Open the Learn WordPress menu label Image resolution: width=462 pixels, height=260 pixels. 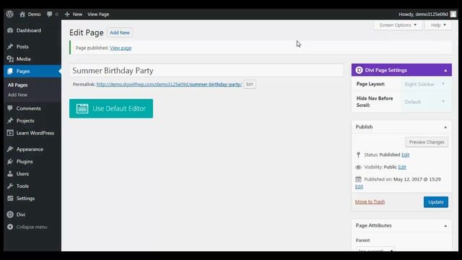tap(35, 133)
